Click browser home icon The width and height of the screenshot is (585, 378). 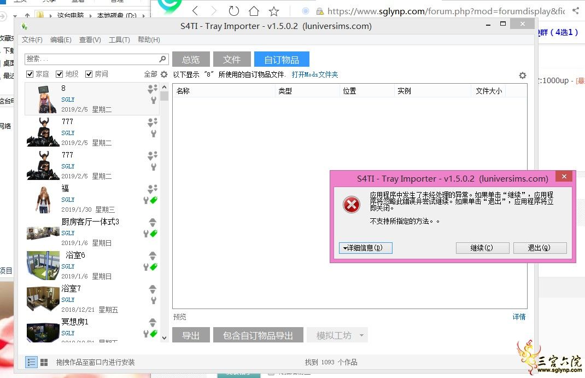tap(254, 11)
